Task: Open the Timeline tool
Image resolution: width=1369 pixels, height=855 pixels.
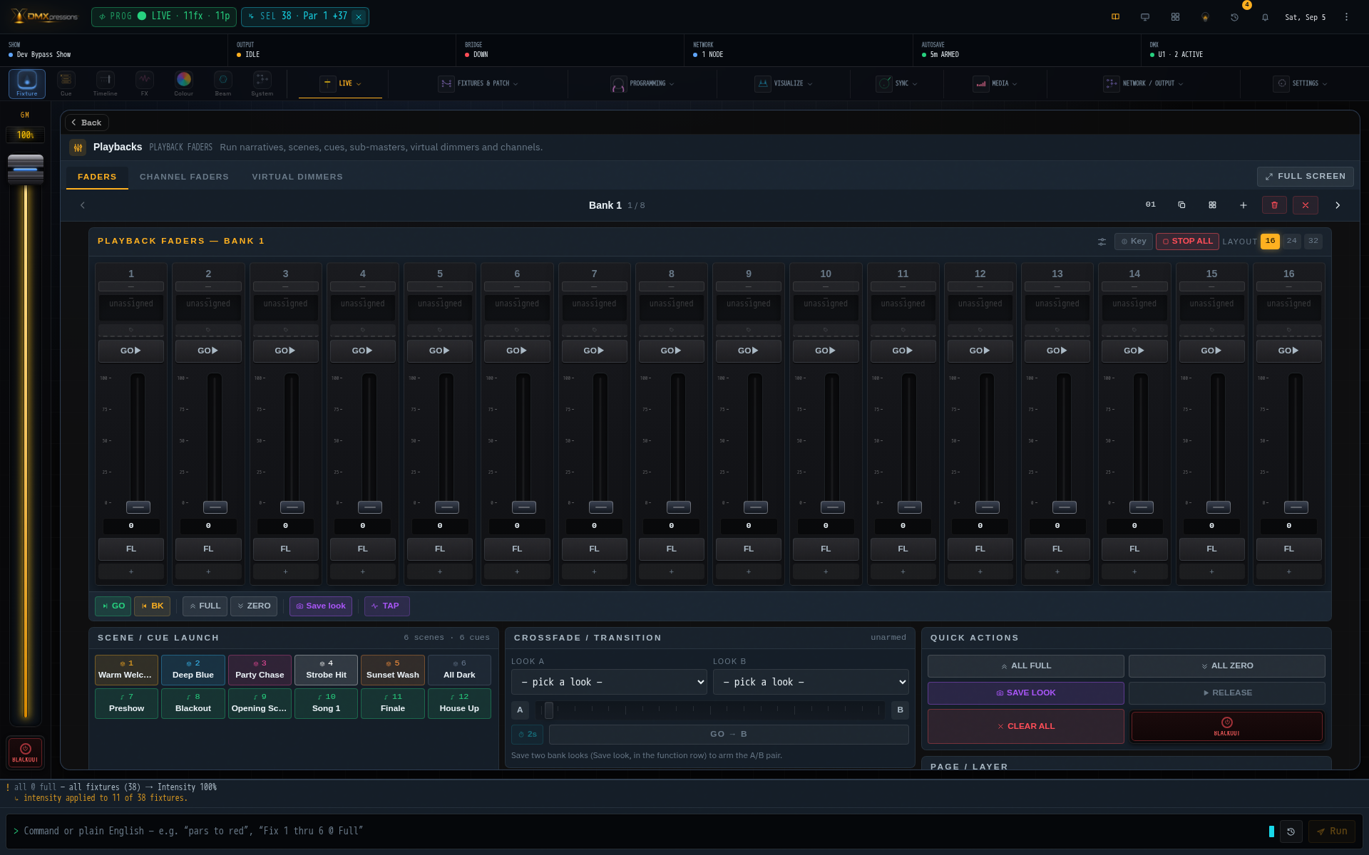Action: [x=106, y=83]
